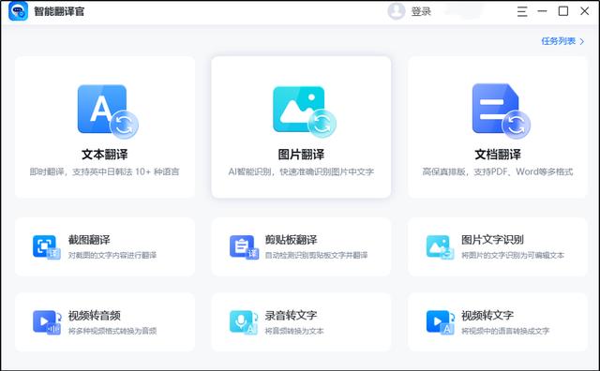The image size is (600, 371).
Task: Open 剪贴板翻译 clipboard translation
Action: [x=301, y=247]
